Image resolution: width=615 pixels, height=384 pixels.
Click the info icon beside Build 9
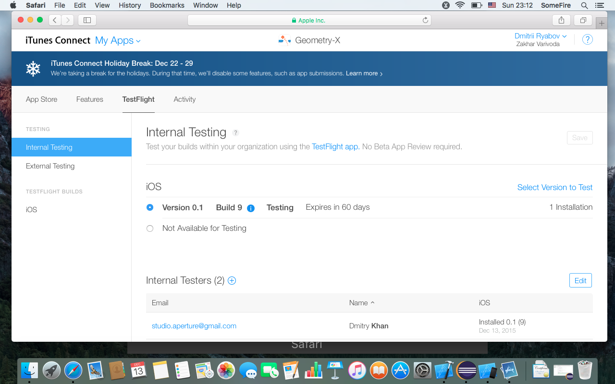[251, 208]
